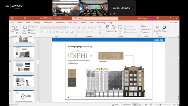Open the Customize Quick Access Toolbar dropdown
Viewport: 188px width, 106px height.
[29, 18]
